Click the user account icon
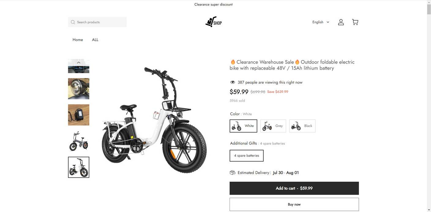The image size is (431, 212). coord(341,22)
